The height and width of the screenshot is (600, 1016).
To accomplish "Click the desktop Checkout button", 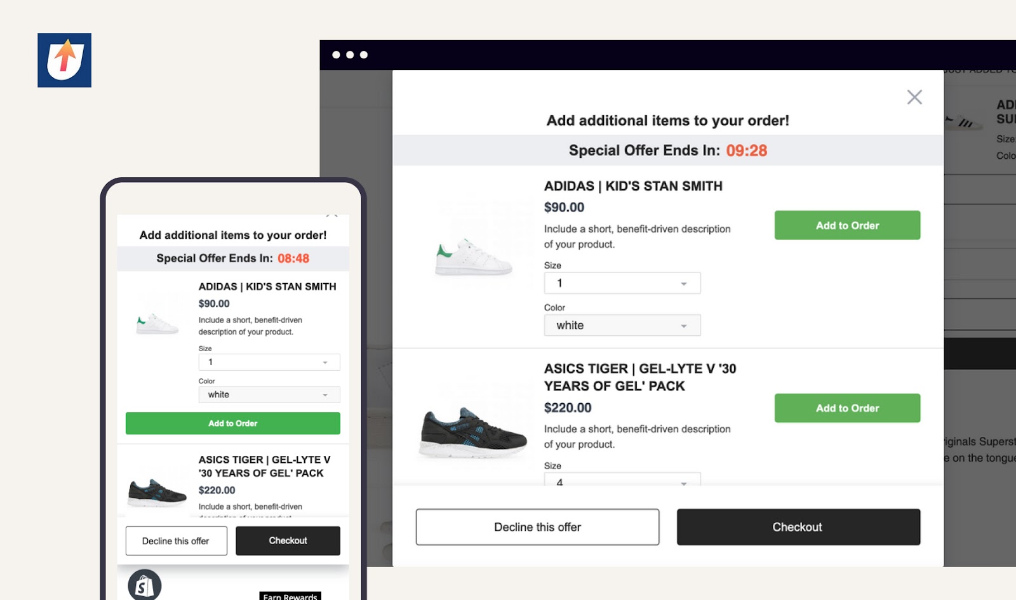I will 798,527.
